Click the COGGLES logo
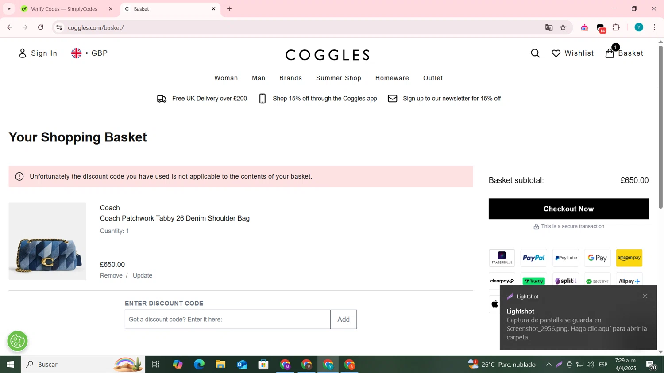Screen dimensions: 664x373 click(328, 55)
